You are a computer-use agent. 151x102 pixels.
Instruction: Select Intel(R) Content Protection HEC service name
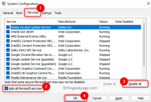tap(33, 41)
